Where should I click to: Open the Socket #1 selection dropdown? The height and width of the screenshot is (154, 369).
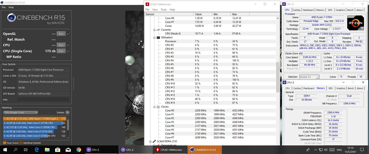click(x=309, y=77)
